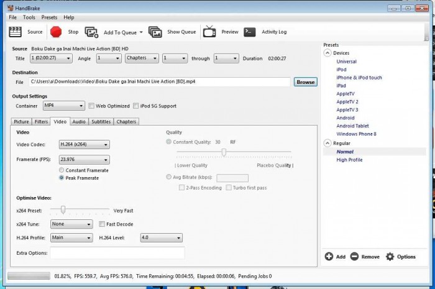Select Peak Framerate radio button
435x289 pixels.
[x=62, y=178]
